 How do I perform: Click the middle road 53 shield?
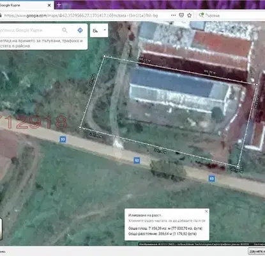(x=137, y=161)
